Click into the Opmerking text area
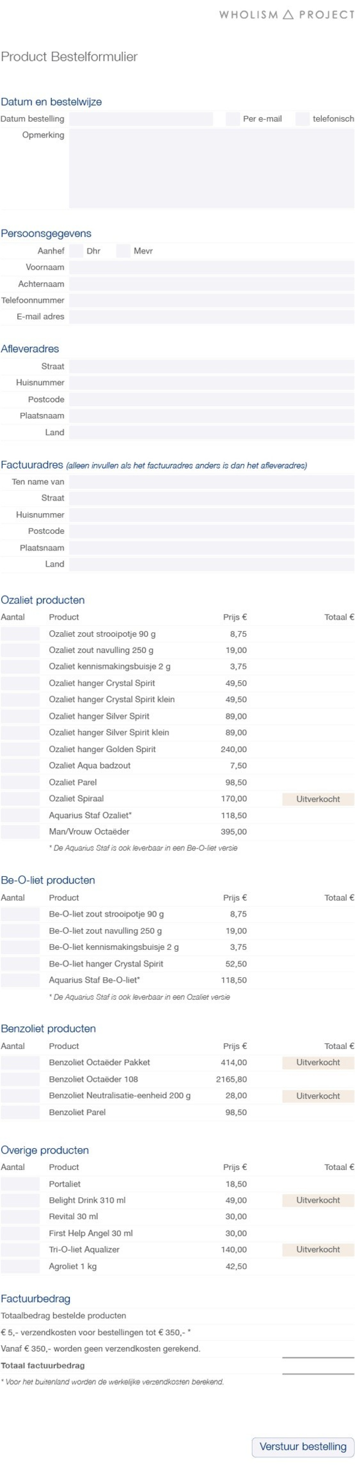 point(211,168)
